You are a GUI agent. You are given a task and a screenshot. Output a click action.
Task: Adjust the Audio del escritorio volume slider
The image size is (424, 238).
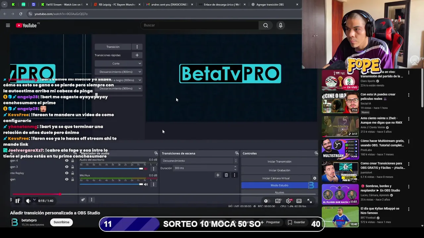click(111, 169)
